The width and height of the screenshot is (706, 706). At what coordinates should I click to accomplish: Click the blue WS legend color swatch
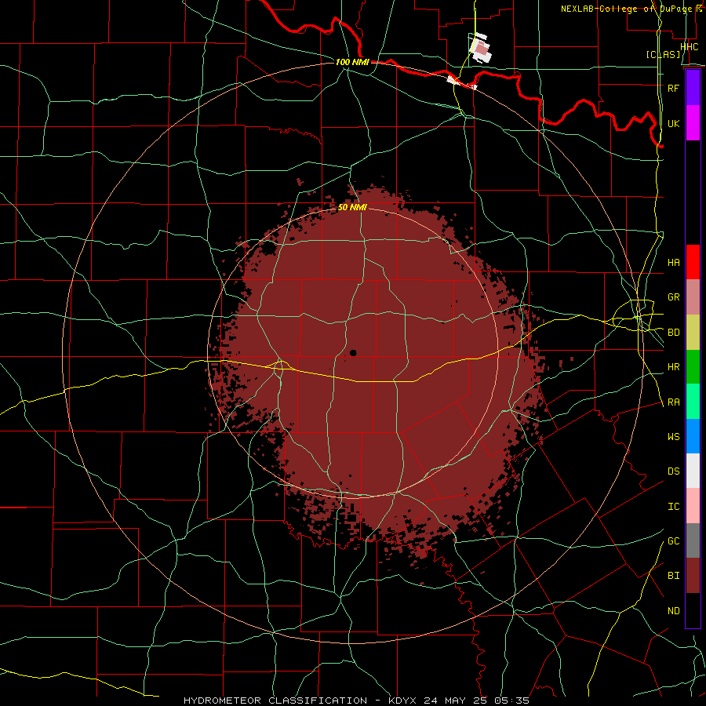point(693,436)
